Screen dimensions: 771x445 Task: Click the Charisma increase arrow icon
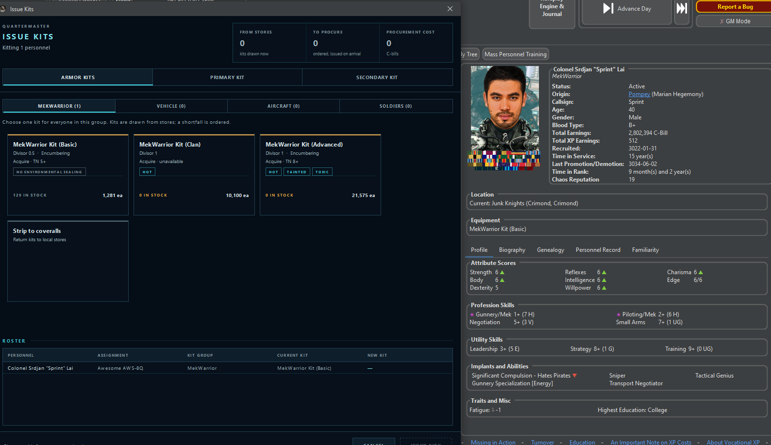click(701, 273)
